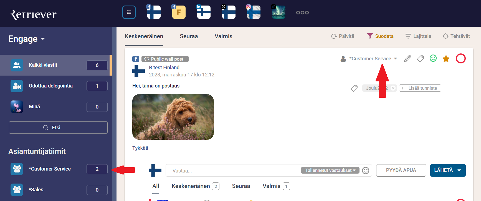Viewport: 481px width, 201px height.
Task: Open the Kaikki viestit inbox
Action: coord(55,65)
